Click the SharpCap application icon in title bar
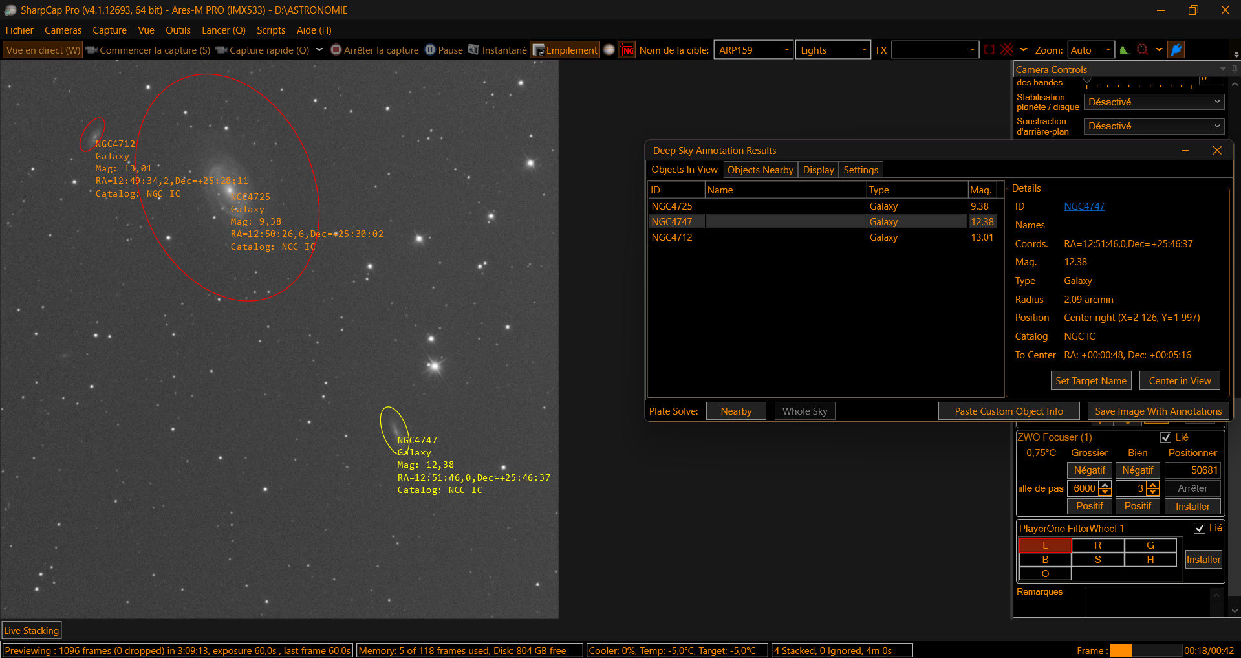 [x=10, y=10]
